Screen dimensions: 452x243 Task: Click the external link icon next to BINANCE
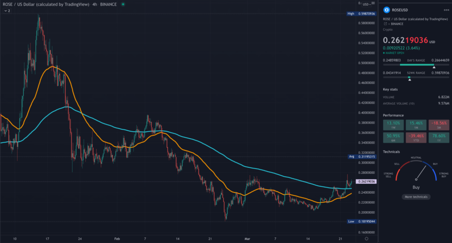[x=385, y=23]
